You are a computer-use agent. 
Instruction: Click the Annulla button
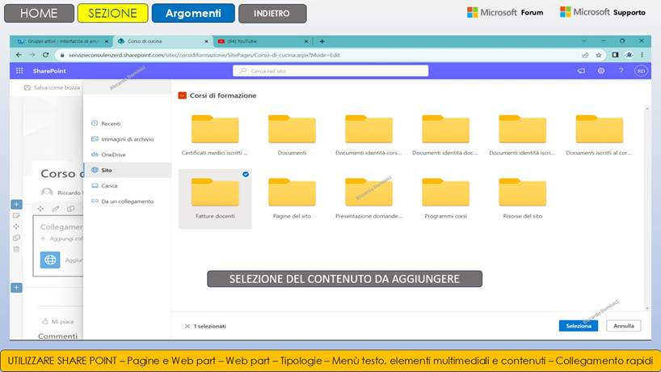coord(624,326)
